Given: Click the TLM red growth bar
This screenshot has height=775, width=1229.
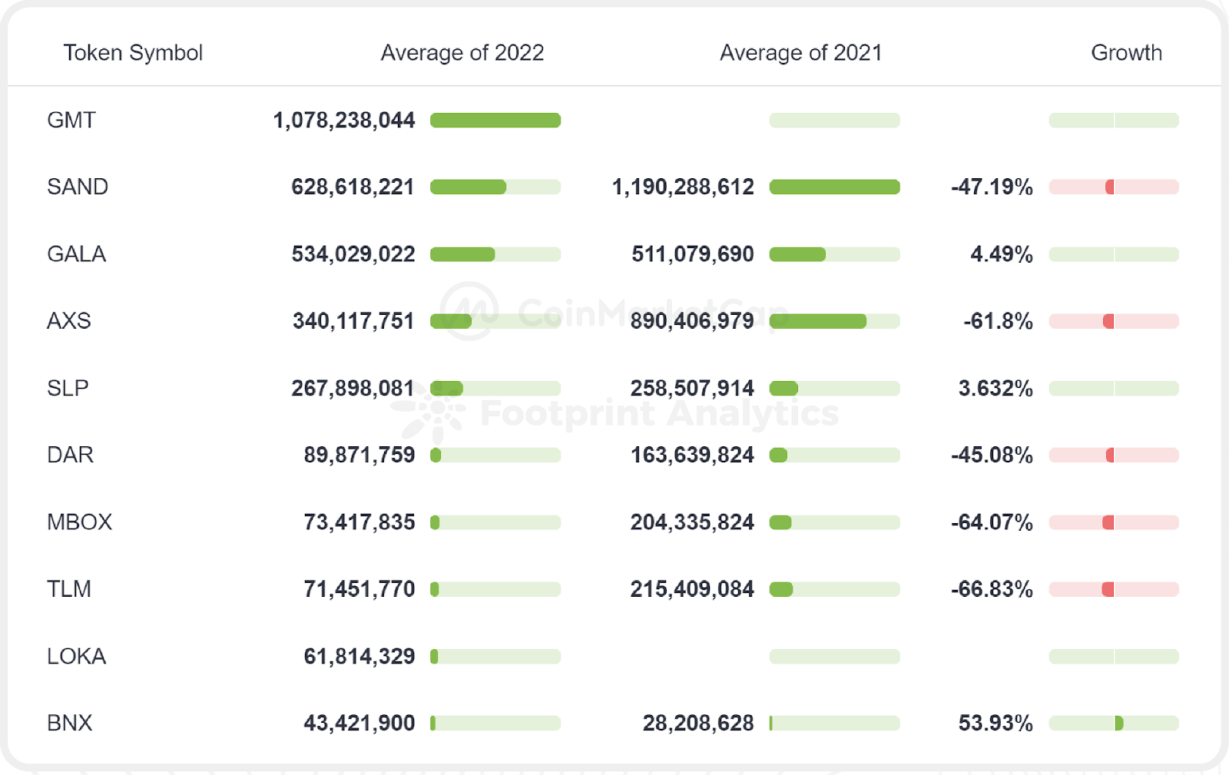Looking at the screenshot, I should tap(1108, 590).
